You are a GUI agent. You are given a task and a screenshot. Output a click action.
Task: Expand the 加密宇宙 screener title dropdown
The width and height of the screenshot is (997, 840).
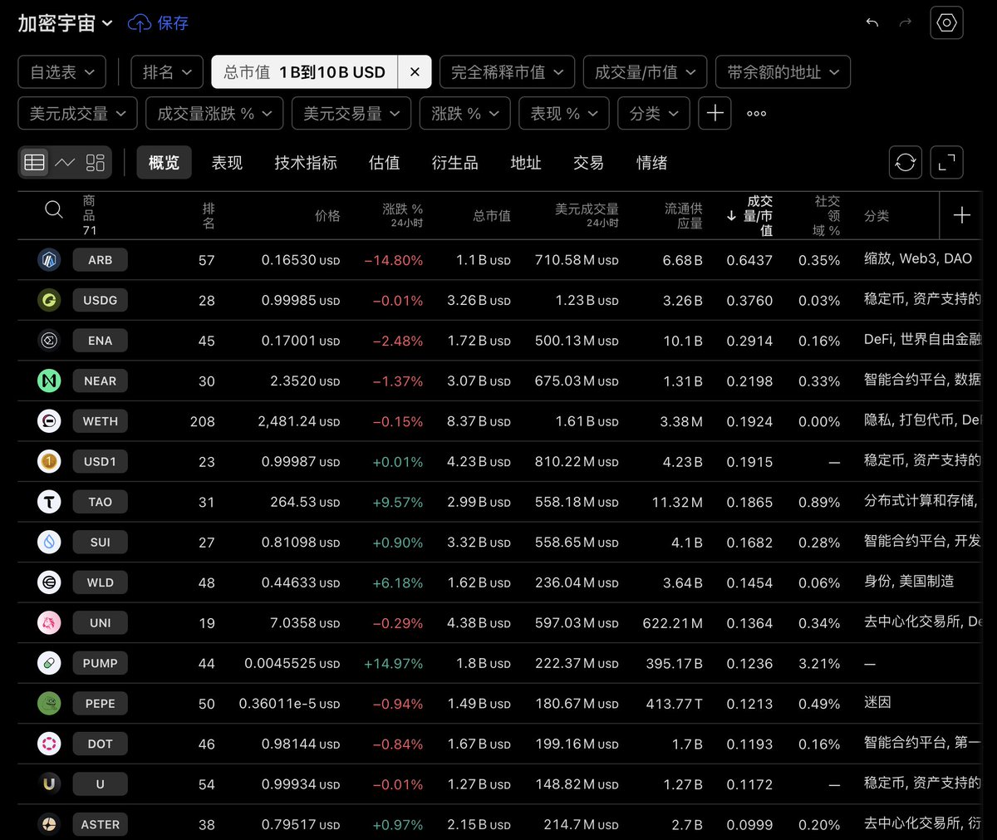65,23
